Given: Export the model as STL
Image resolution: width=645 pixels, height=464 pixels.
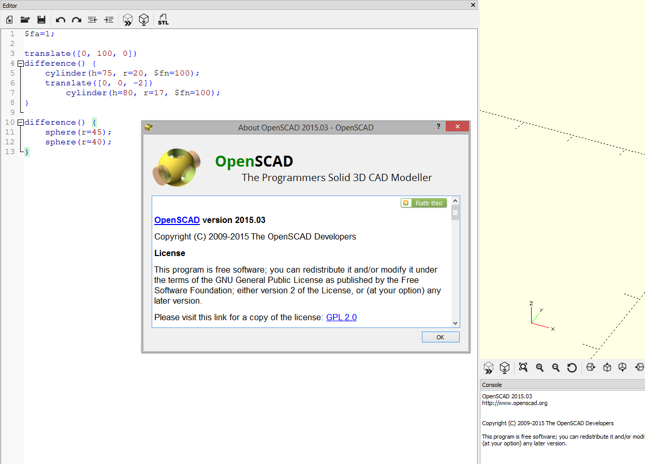Looking at the screenshot, I should click(x=163, y=20).
